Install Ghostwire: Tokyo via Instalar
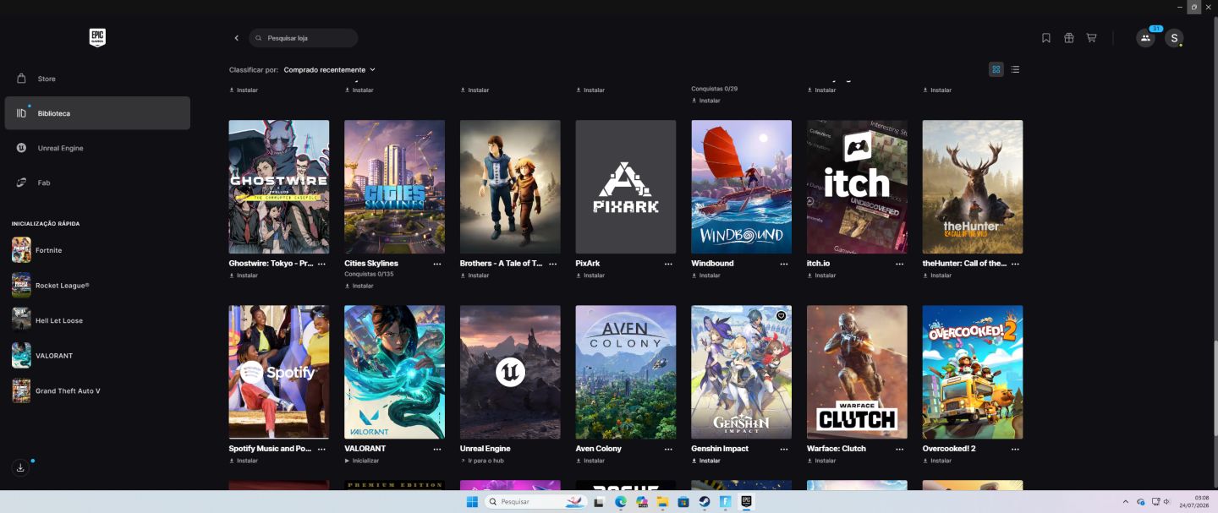 pos(244,276)
